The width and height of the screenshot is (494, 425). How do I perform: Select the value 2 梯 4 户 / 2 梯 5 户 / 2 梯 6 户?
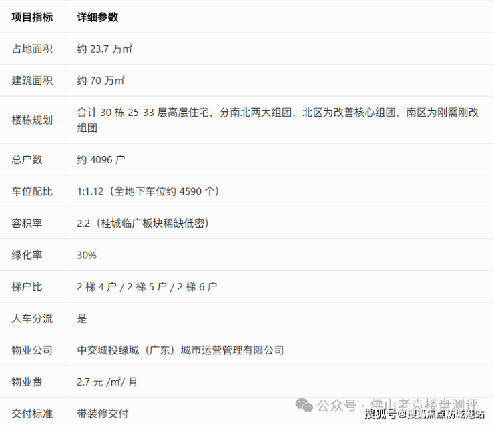(x=147, y=287)
